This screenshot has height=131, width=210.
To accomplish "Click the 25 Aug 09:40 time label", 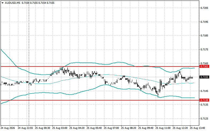I will 146,128.
